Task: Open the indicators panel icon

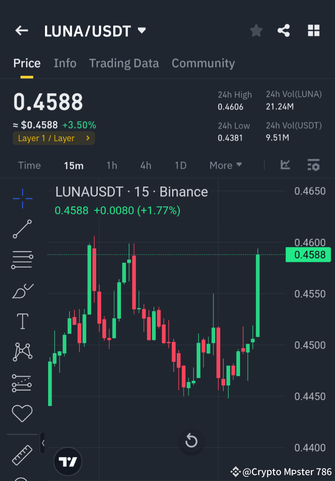Action: (x=285, y=165)
